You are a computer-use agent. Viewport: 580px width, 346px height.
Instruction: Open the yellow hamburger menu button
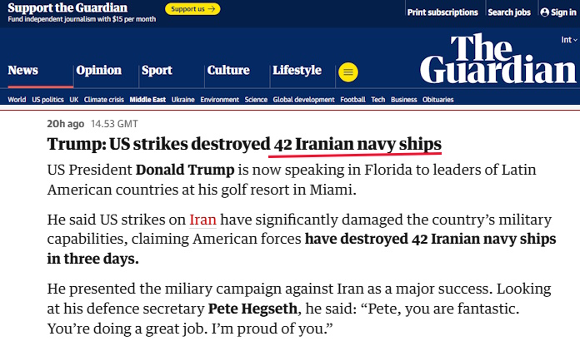[348, 72]
